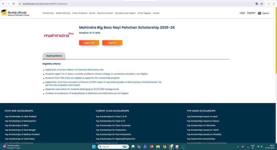Open the browser profile avatar
The width and height of the screenshot is (277, 150).
(269, 4)
